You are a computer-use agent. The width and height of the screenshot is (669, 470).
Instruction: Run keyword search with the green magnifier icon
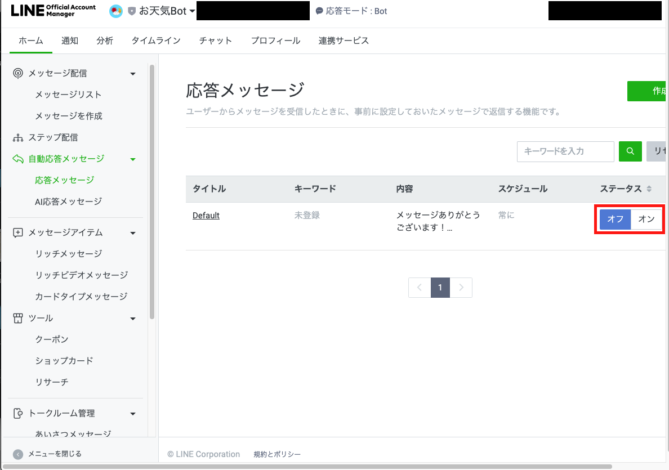630,151
